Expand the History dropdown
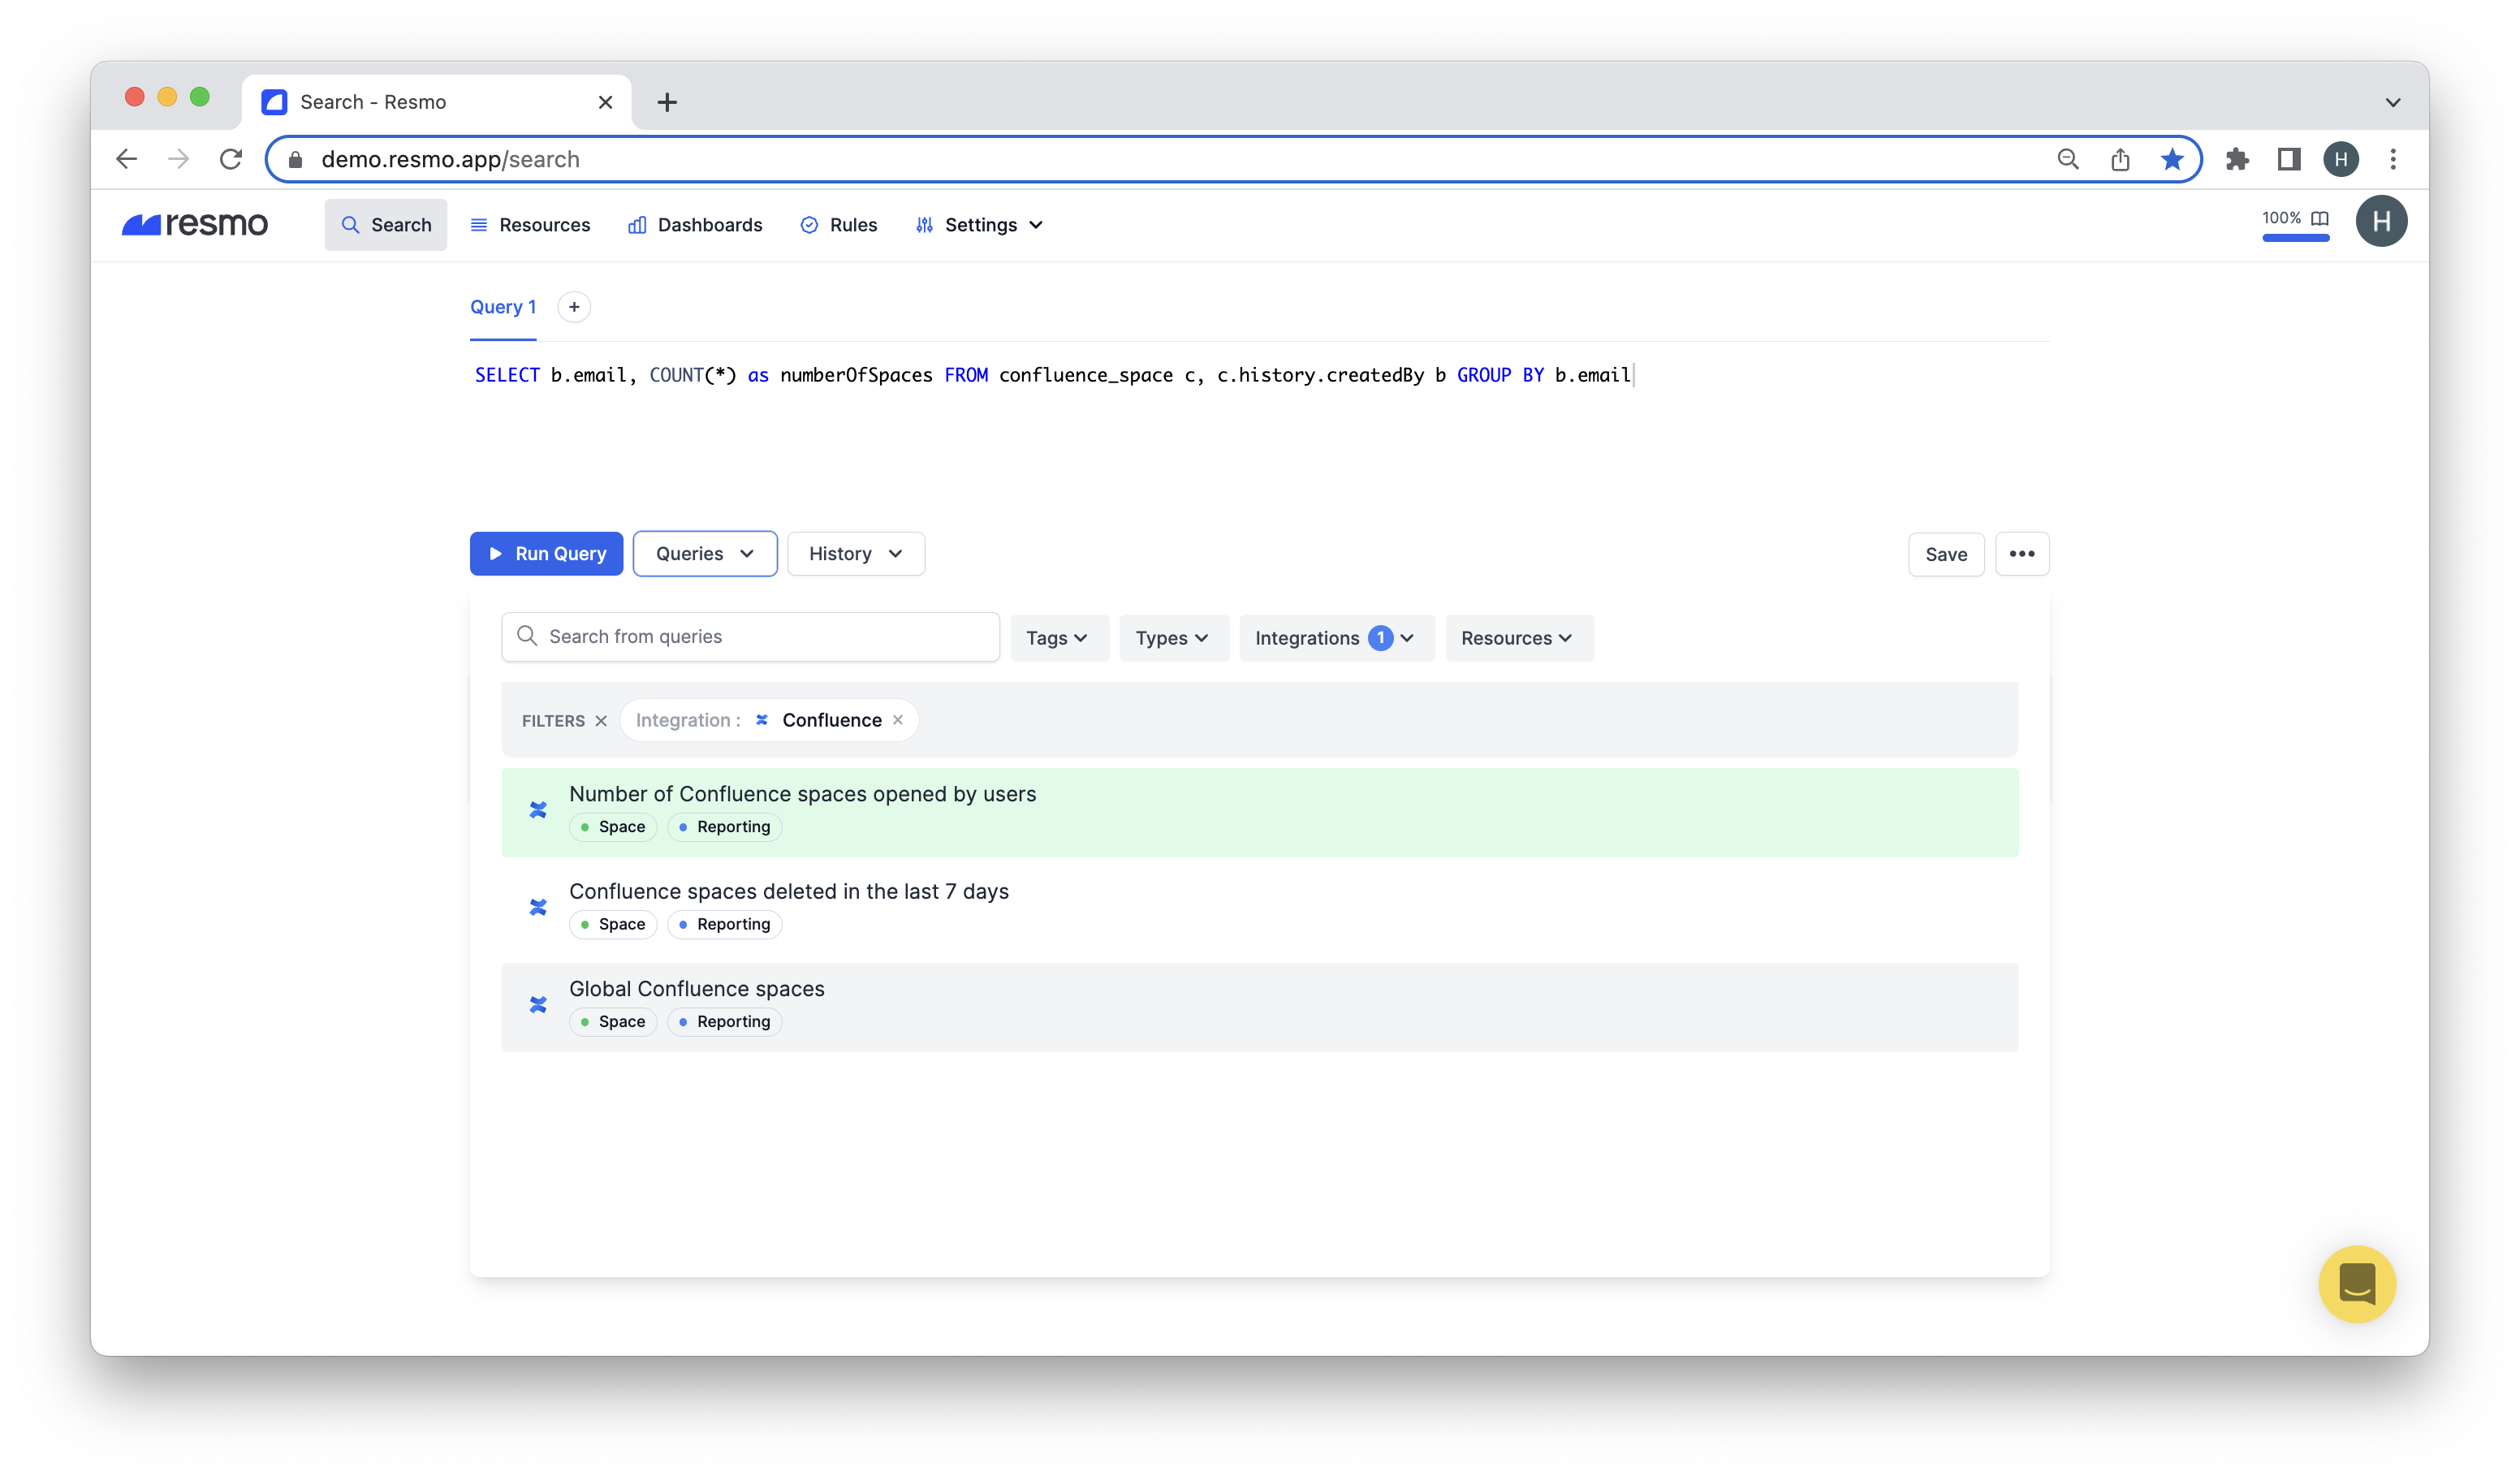This screenshot has width=2520, height=1476. (856, 553)
